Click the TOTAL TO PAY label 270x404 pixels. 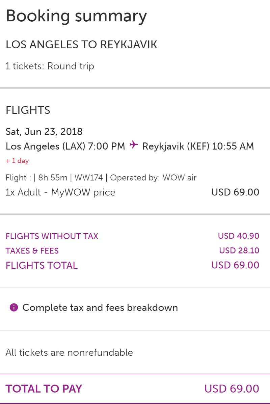click(x=44, y=389)
